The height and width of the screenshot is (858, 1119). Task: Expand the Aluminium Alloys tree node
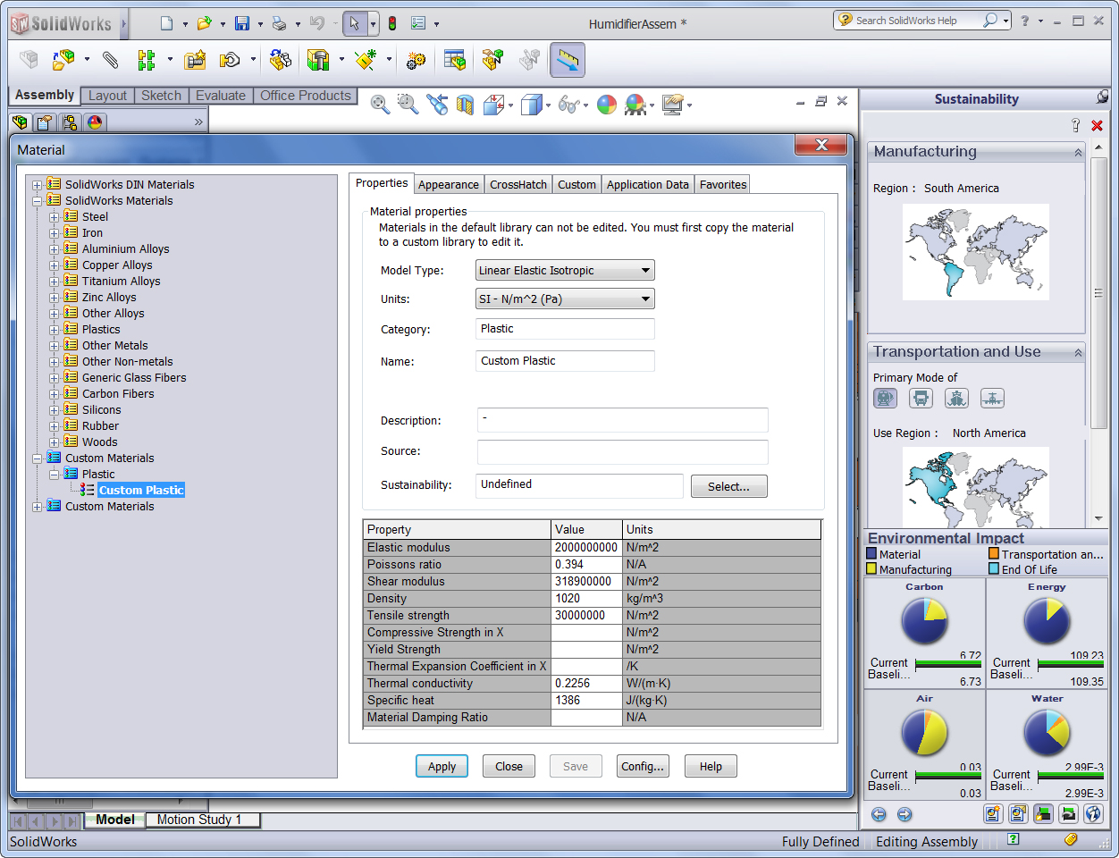click(x=55, y=249)
